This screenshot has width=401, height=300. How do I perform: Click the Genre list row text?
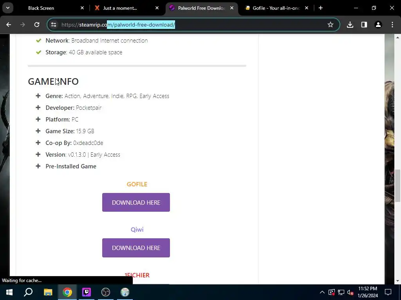[107, 96]
